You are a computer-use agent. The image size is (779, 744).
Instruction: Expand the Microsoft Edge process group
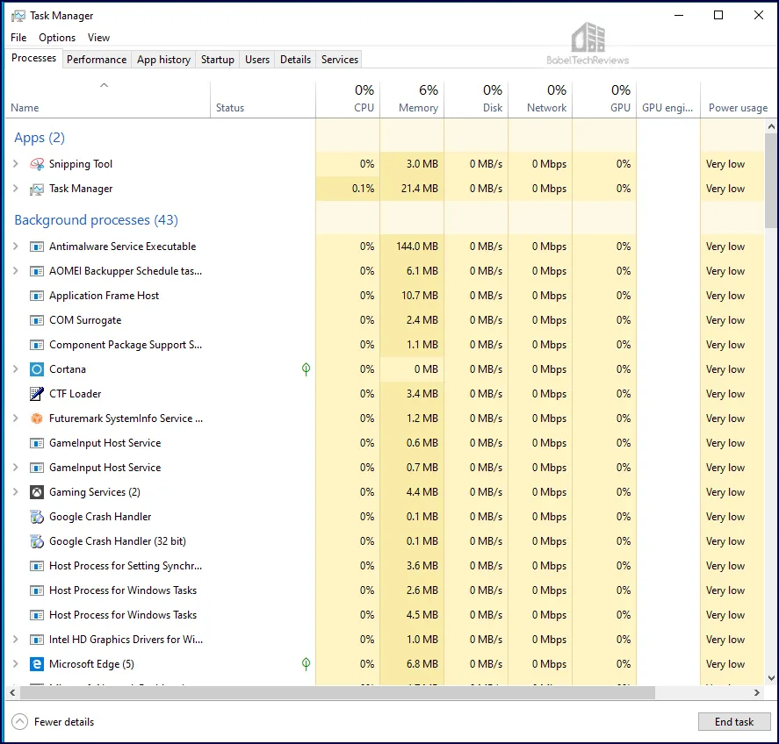pyautogui.click(x=15, y=664)
